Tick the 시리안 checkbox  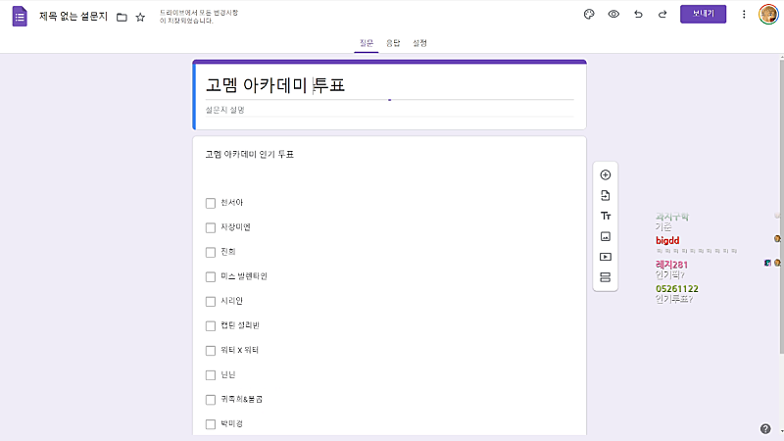point(211,301)
